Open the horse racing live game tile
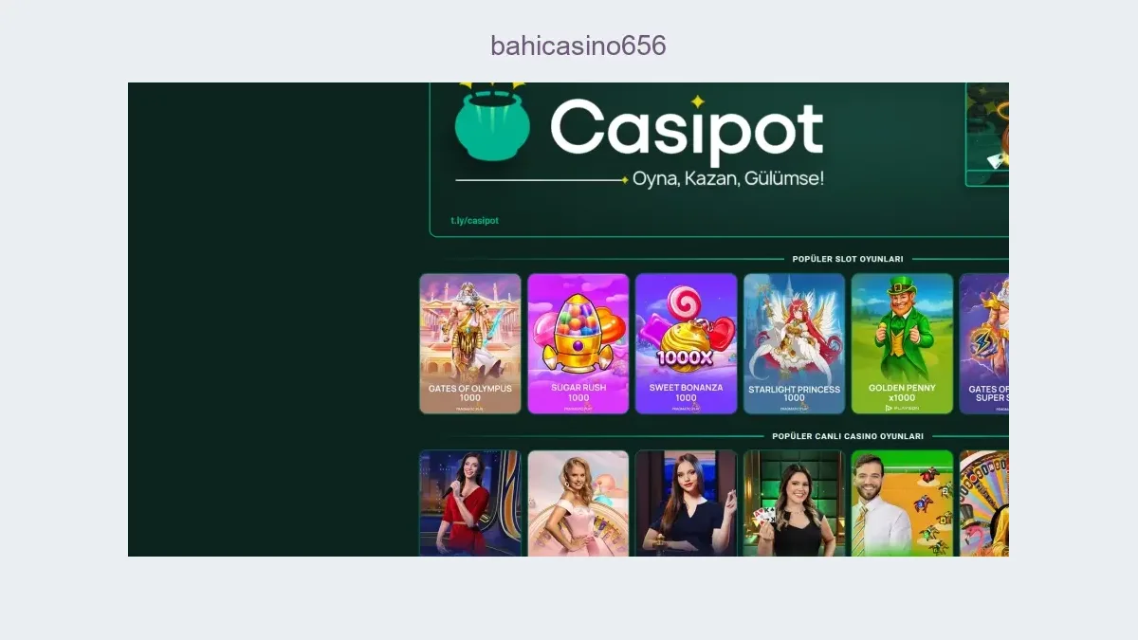This screenshot has width=1138, height=640. point(903,503)
